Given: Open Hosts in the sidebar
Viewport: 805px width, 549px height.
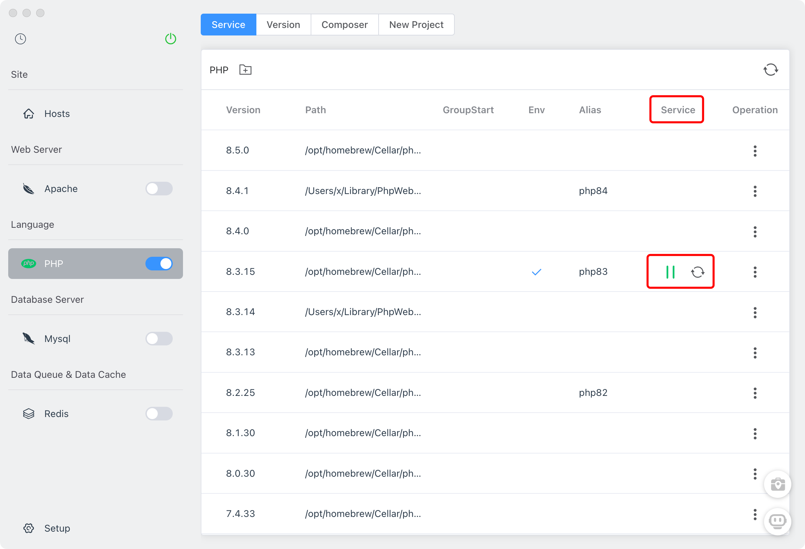Looking at the screenshot, I should coord(57,114).
